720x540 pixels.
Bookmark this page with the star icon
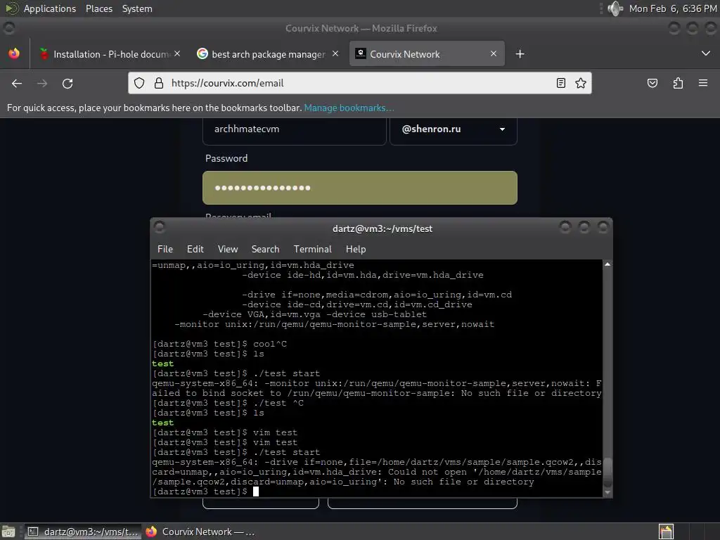581,83
